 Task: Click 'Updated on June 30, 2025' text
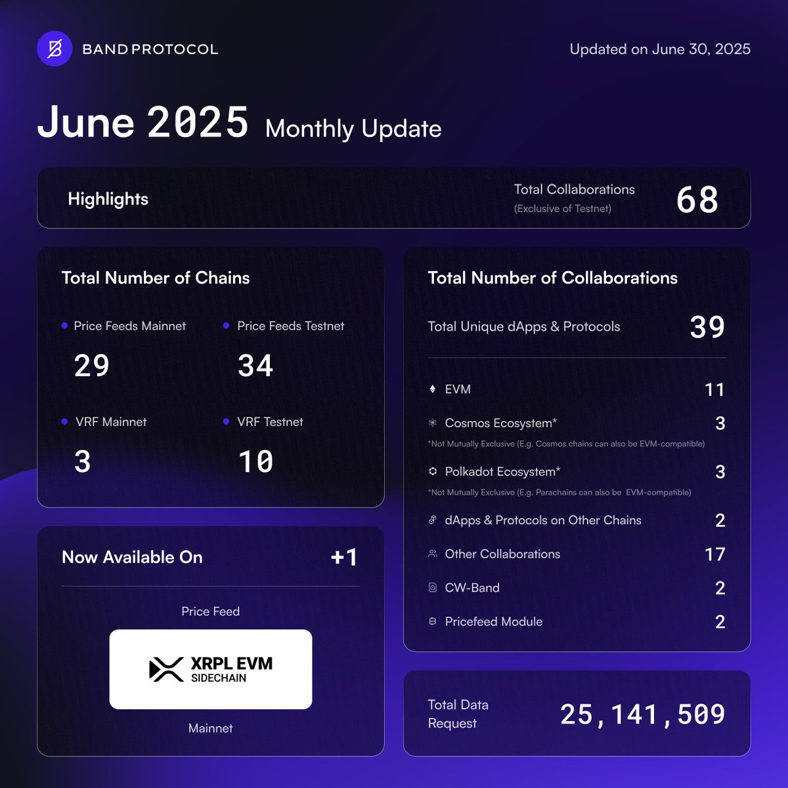click(660, 49)
